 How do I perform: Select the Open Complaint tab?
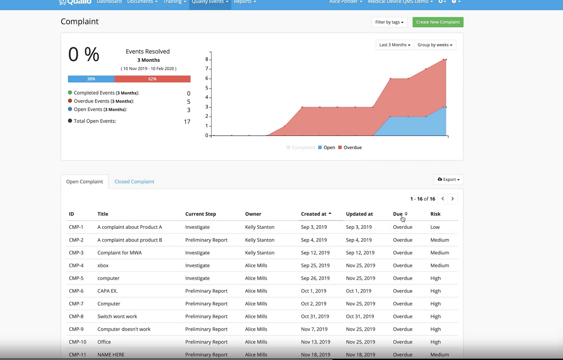84,182
